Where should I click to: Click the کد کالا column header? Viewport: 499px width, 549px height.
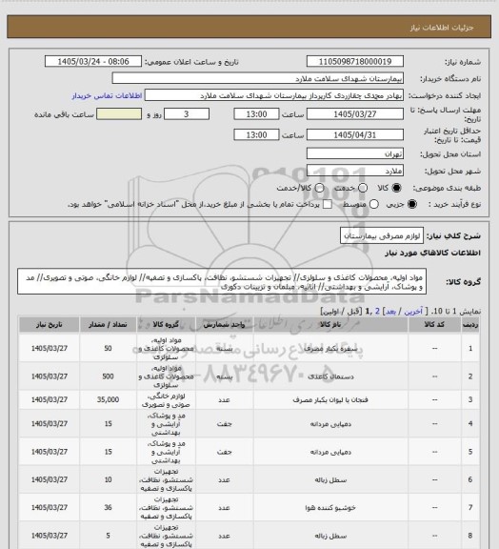(x=434, y=325)
